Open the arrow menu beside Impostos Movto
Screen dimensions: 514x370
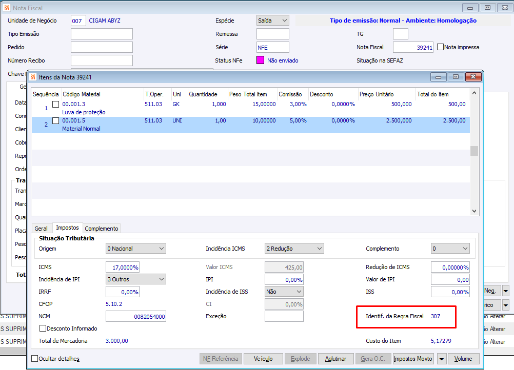441,359
